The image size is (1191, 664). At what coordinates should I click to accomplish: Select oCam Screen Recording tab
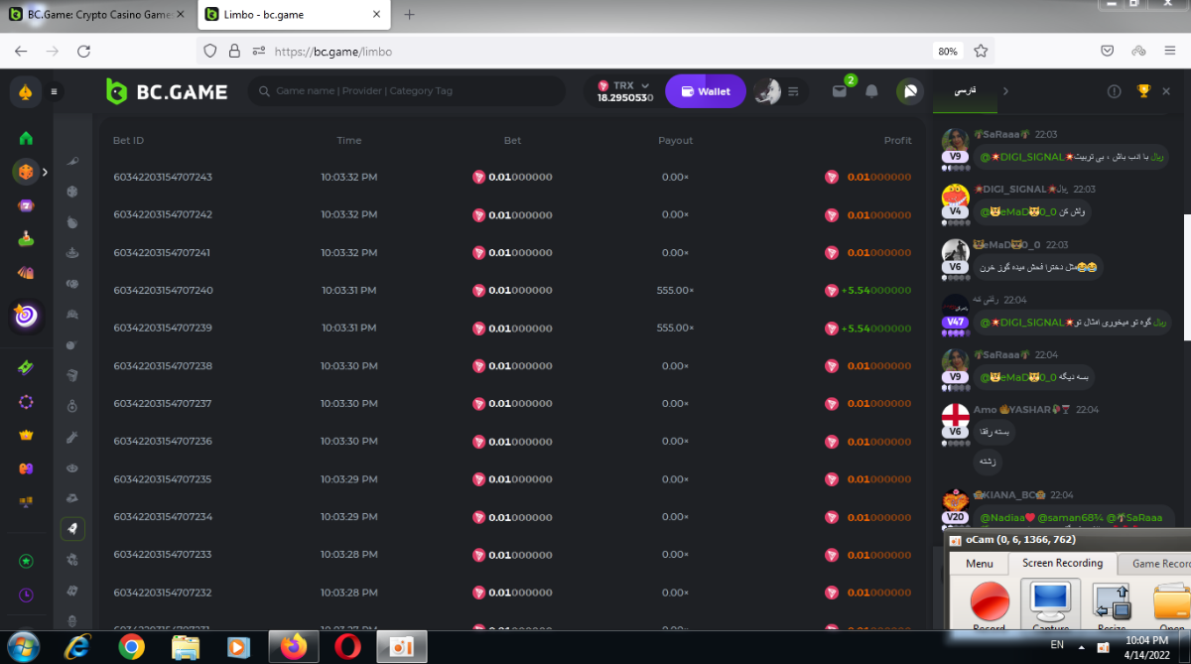(x=1062, y=563)
